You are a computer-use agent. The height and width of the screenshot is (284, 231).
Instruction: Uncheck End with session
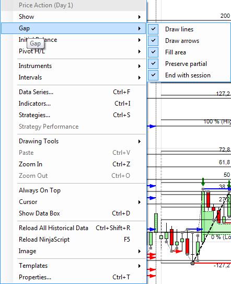click(153, 75)
